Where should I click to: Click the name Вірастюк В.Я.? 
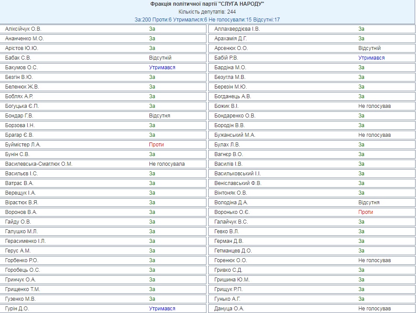22,203
